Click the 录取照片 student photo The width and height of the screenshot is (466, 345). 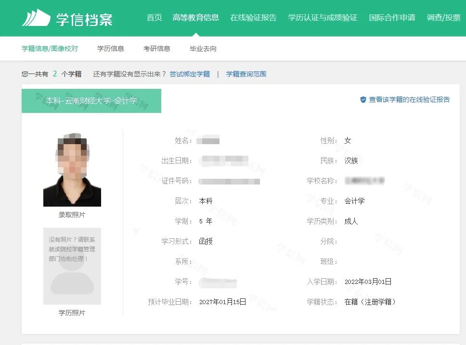pyautogui.click(x=72, y=168)
